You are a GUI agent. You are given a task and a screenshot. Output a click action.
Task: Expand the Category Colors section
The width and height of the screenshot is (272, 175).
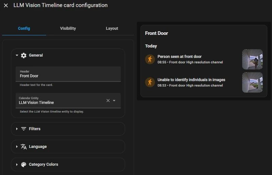pos(17,164)
